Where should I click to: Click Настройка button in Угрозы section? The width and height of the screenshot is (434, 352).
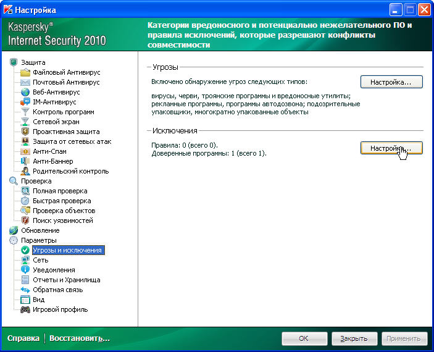coord(391,82)
